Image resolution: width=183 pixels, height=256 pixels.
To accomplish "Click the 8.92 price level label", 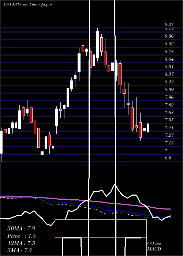I will click(x=169, y=44).
